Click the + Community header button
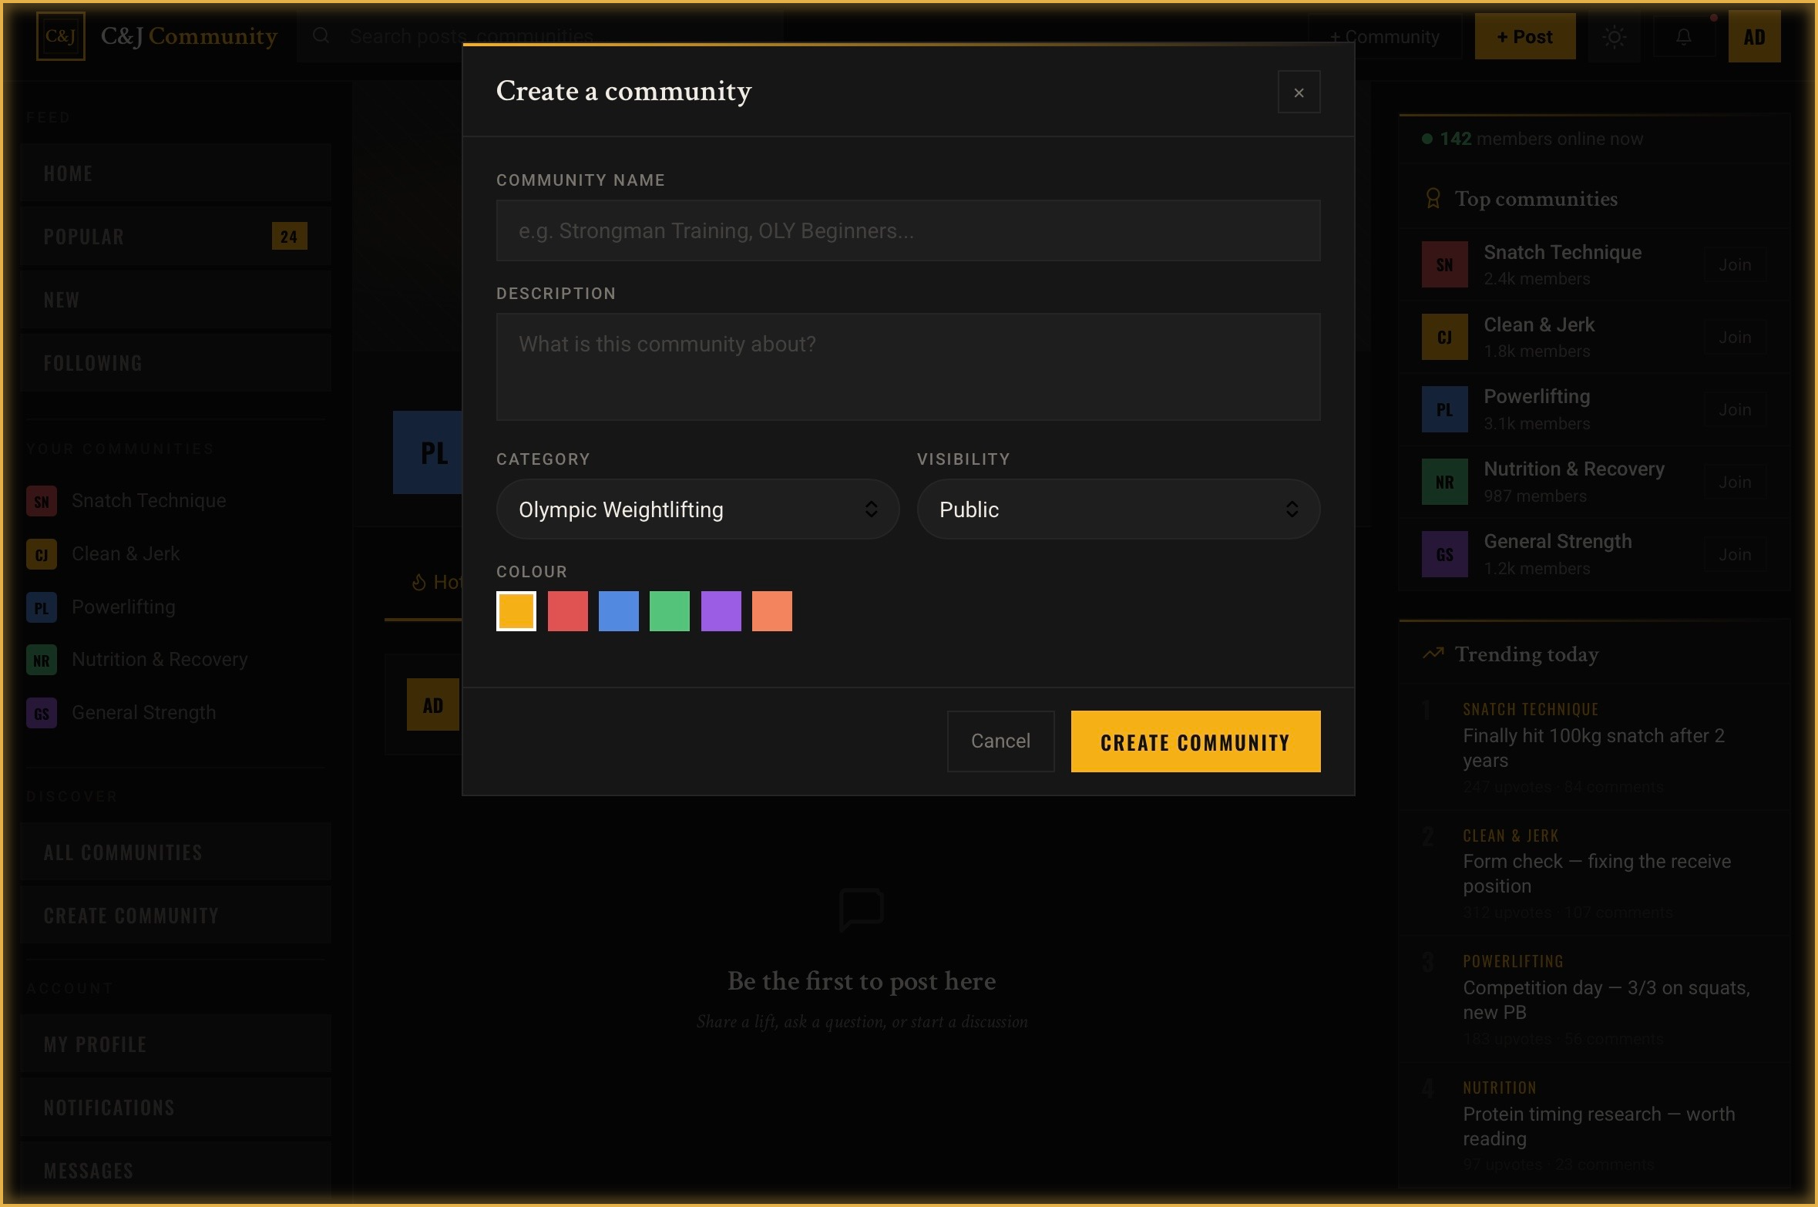Screen dimensions: 1818x1207 pos(1385,36)
